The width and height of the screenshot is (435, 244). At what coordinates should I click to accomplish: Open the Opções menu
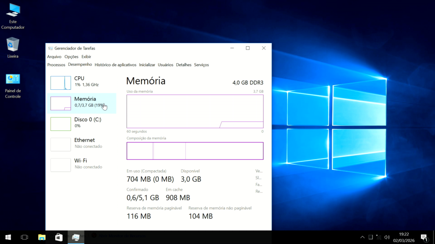pyautogui.click(x=71, y=57)
